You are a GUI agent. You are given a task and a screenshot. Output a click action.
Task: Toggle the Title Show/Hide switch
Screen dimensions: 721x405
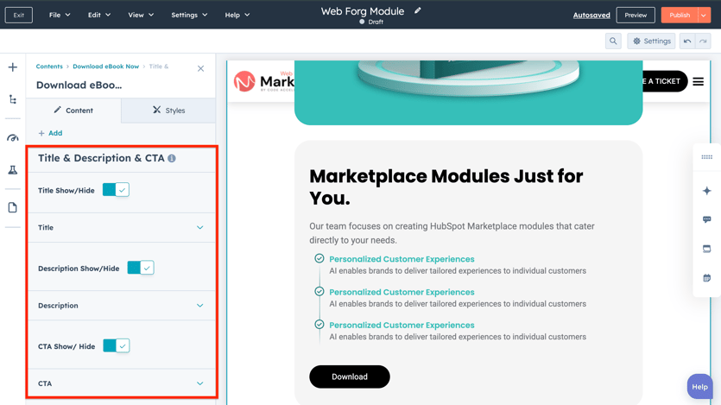coord(116,190)
